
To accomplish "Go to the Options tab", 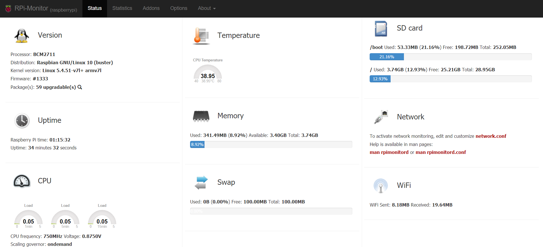I will (x=179, y=8).
